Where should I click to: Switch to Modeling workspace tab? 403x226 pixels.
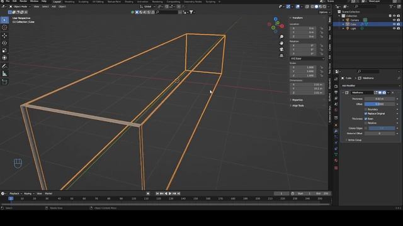click(69, 1)
